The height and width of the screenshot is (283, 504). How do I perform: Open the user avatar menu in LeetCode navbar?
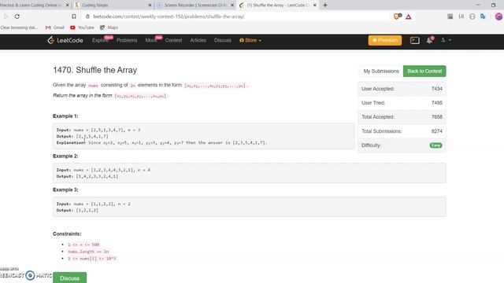(446, 40)
